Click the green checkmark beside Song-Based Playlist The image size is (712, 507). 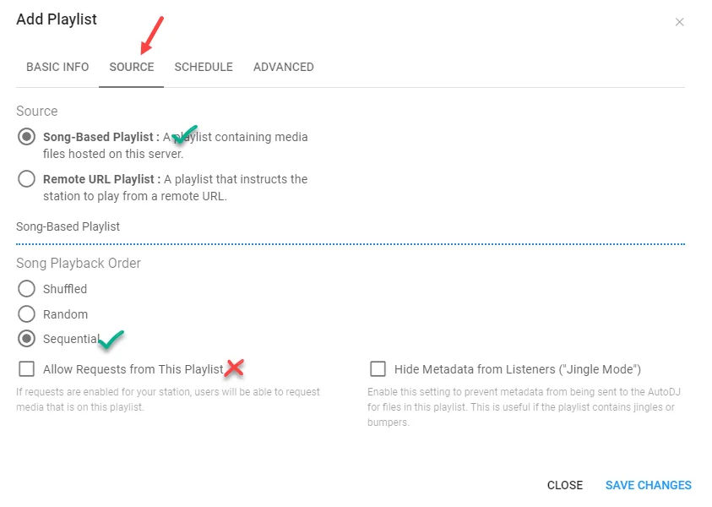click(184, 134)
